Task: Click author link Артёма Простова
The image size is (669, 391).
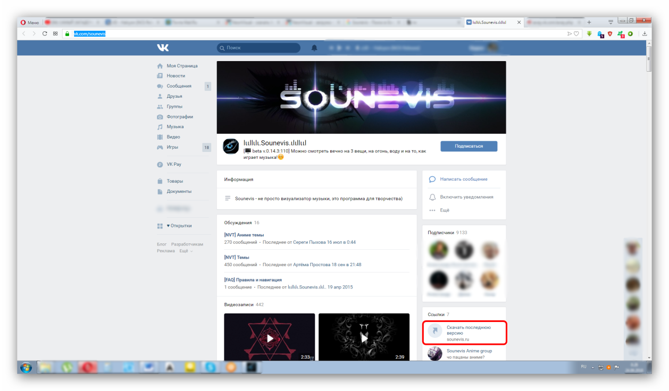Action: [x=312, y=265]
